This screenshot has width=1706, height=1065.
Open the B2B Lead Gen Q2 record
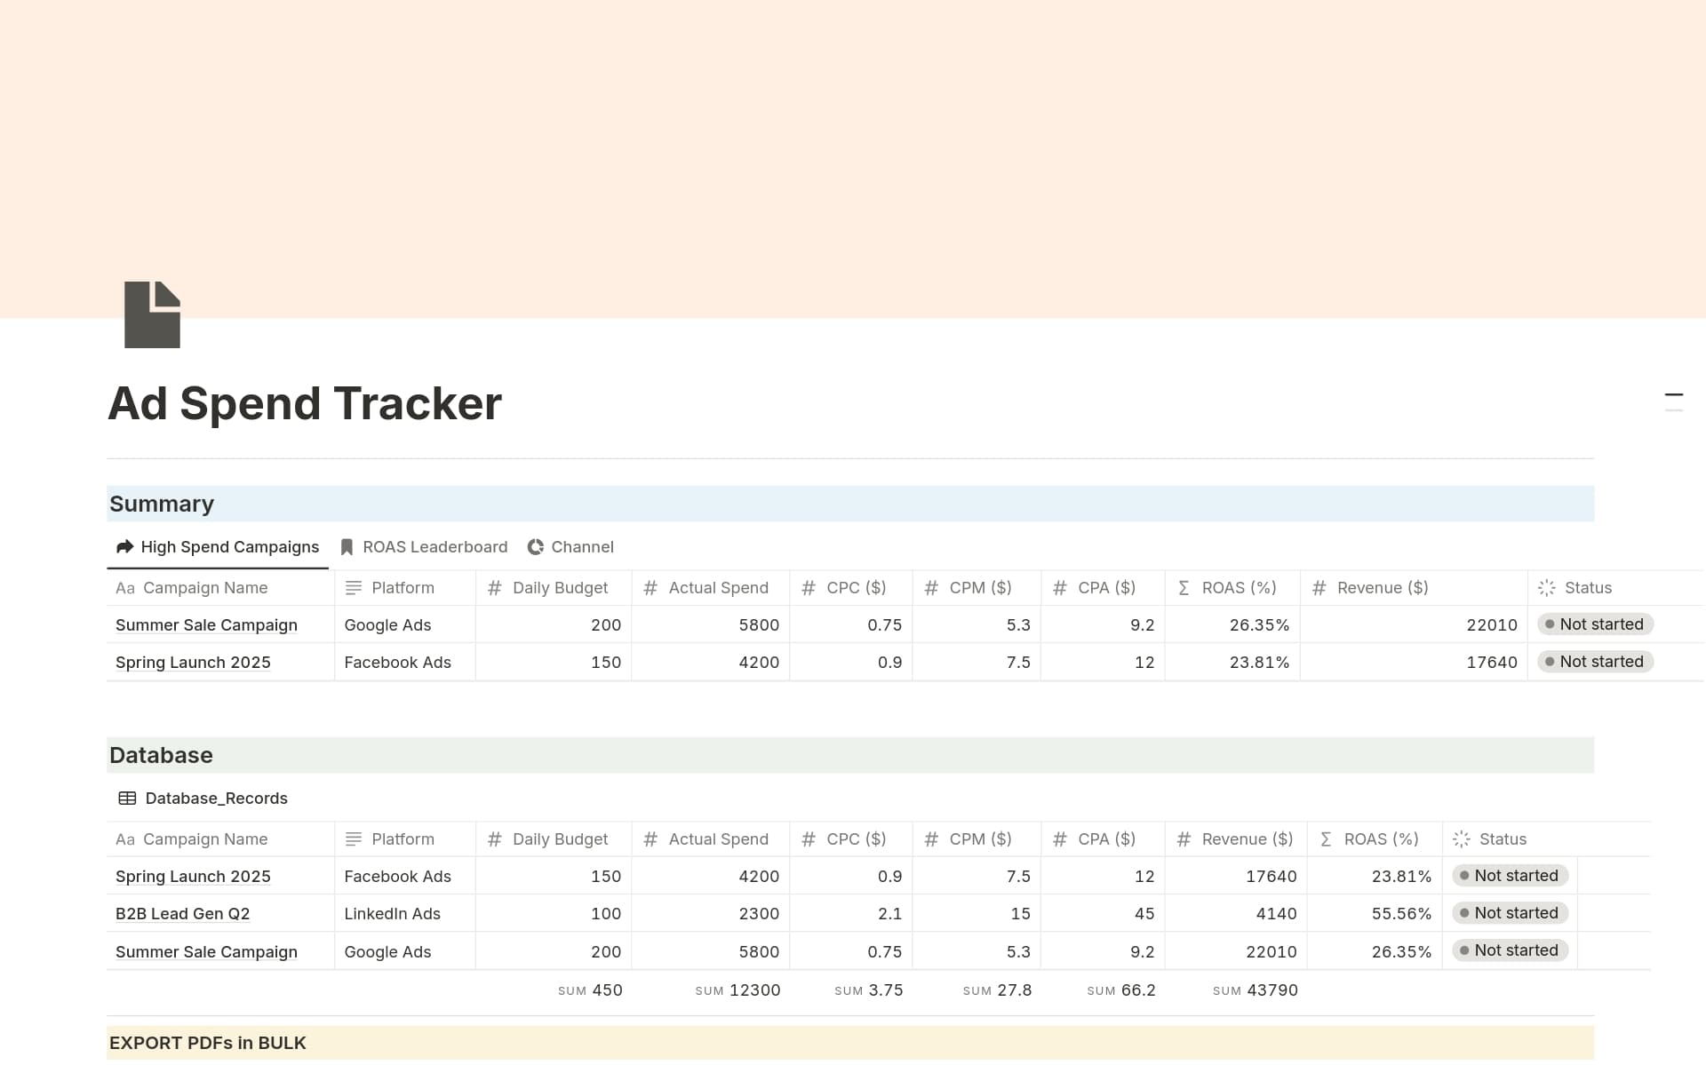pos(182,913)
